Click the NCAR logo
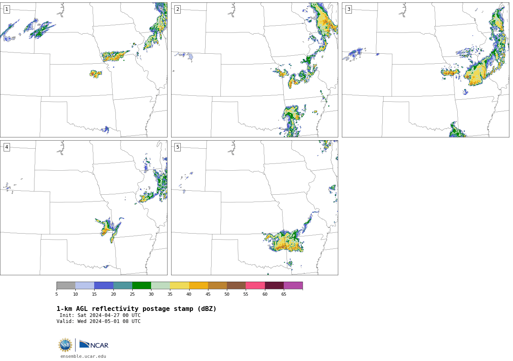513x361 pixels. pyautogui.click(x=94, y=345)
